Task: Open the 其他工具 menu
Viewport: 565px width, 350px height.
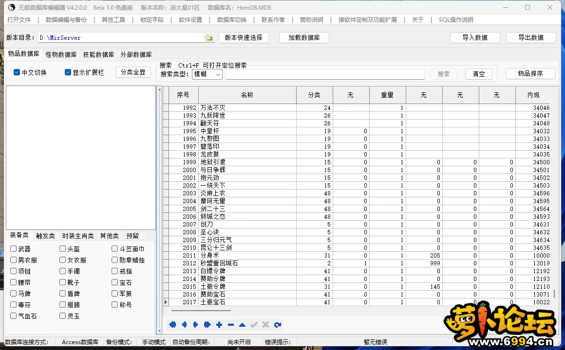Action: click(x=113, y=20)
